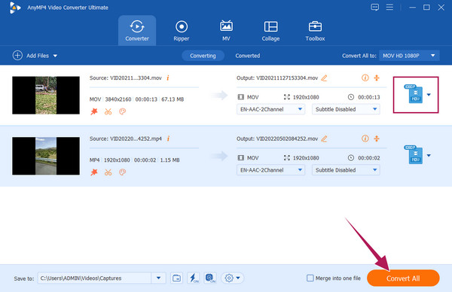Open EN-AAC-2Channel audio dropdown for first video
The image size is (452, 292).
pos(270,109)
